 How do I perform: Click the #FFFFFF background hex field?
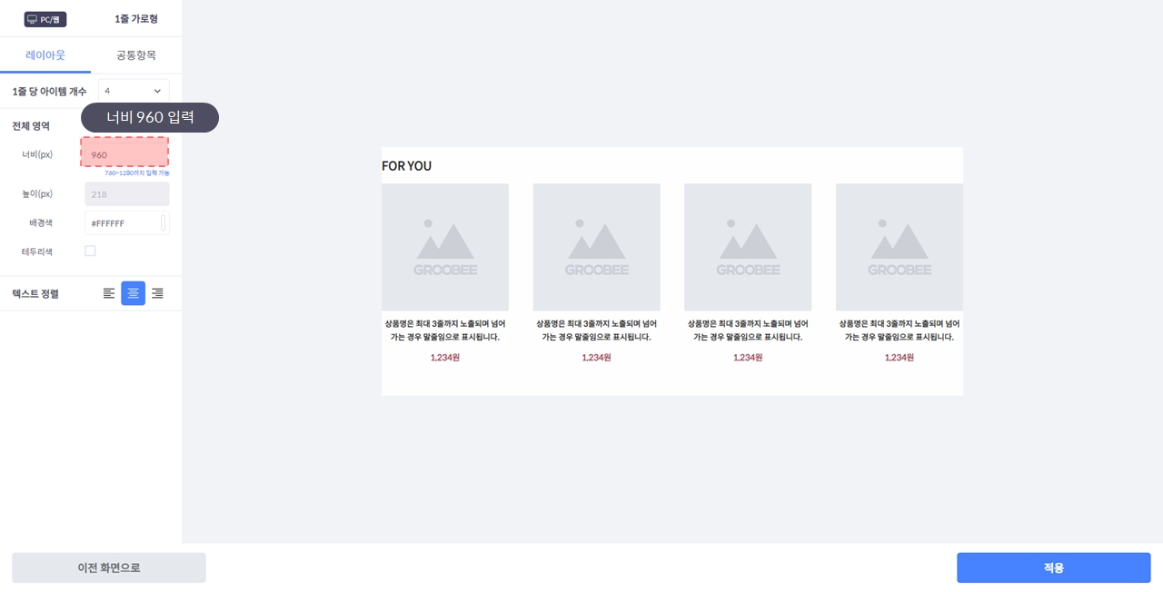pos(120,223)
